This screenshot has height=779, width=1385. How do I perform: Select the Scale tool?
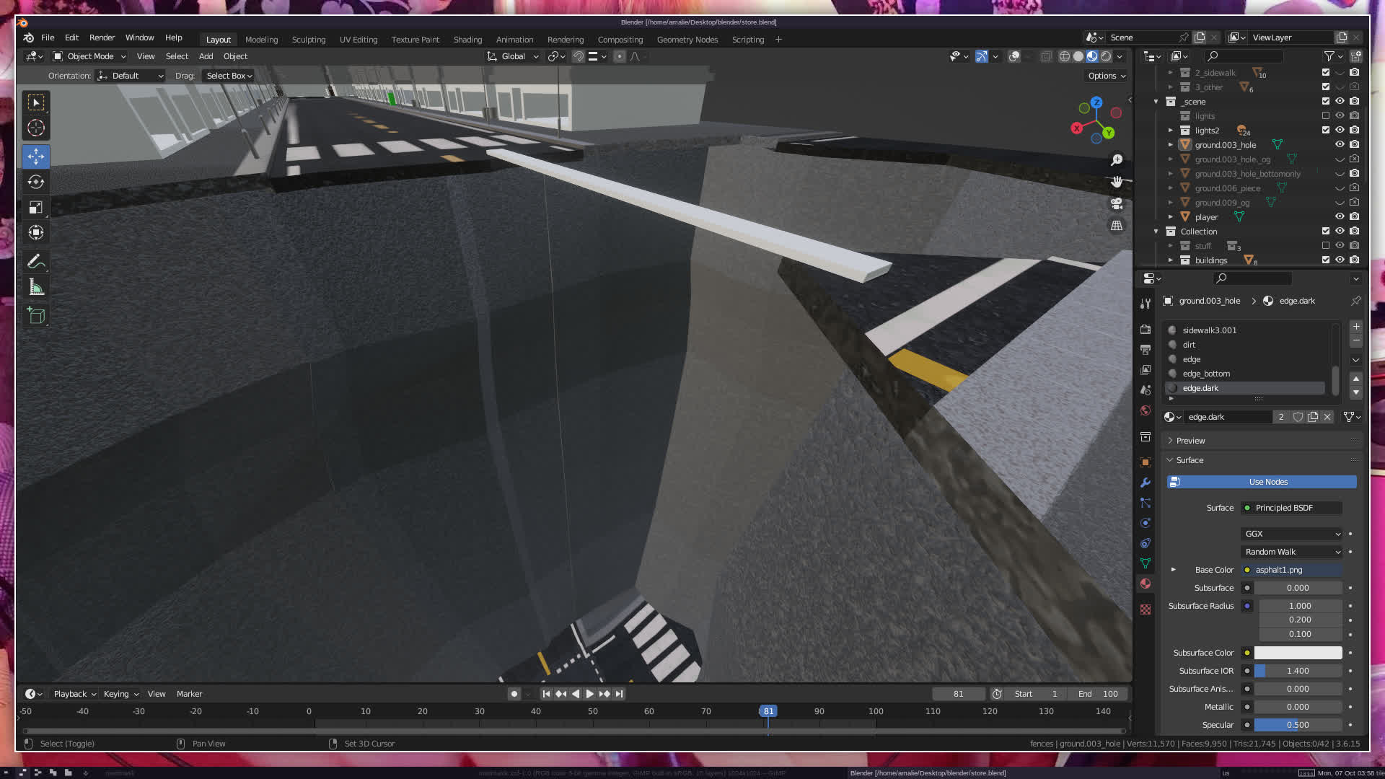[x=36, y=208]
